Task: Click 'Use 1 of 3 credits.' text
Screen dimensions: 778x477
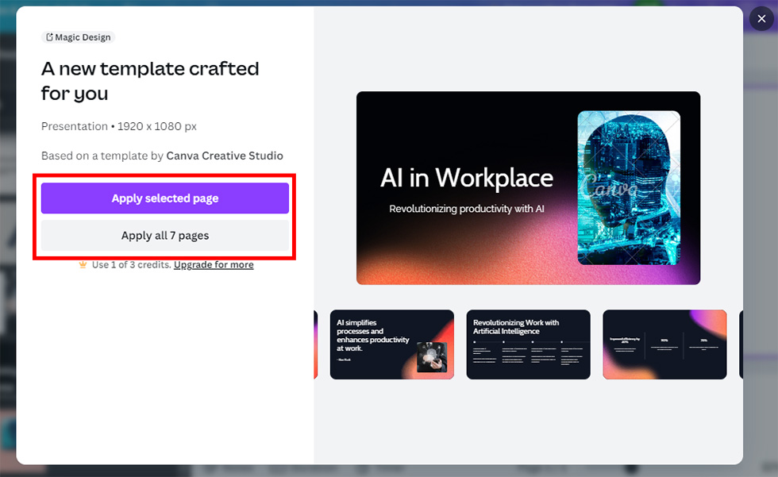Action: point(132,265)
